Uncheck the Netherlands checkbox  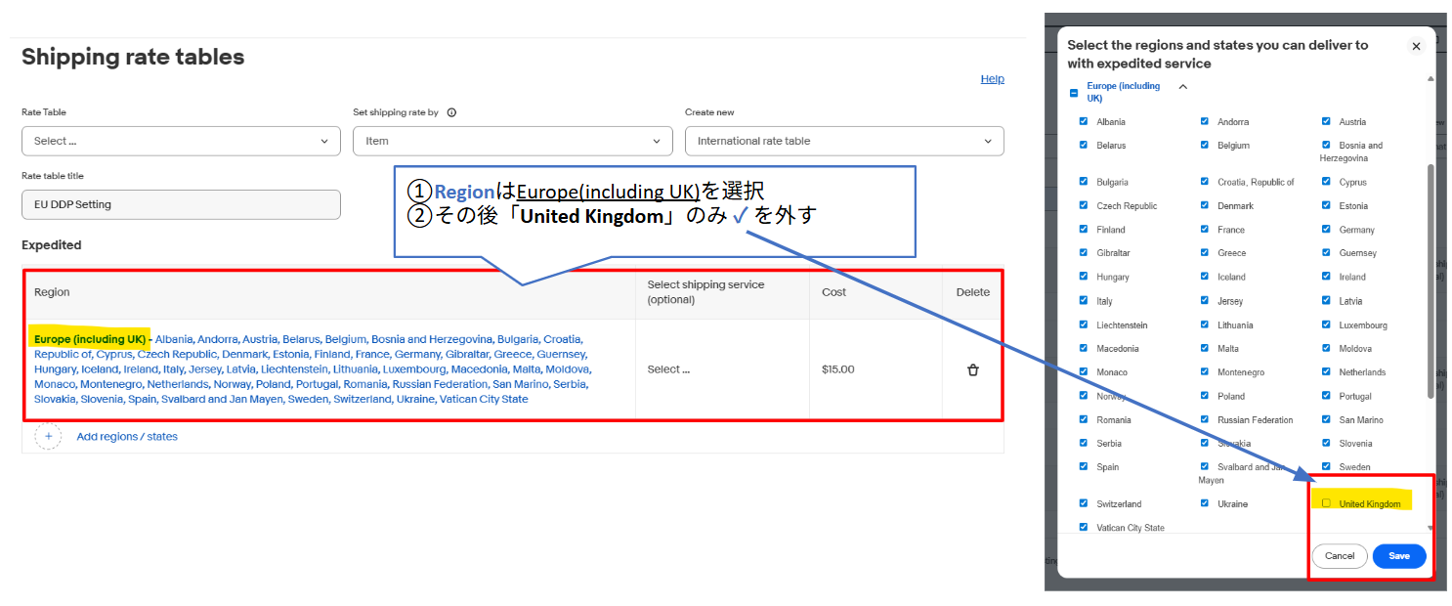1326,371
